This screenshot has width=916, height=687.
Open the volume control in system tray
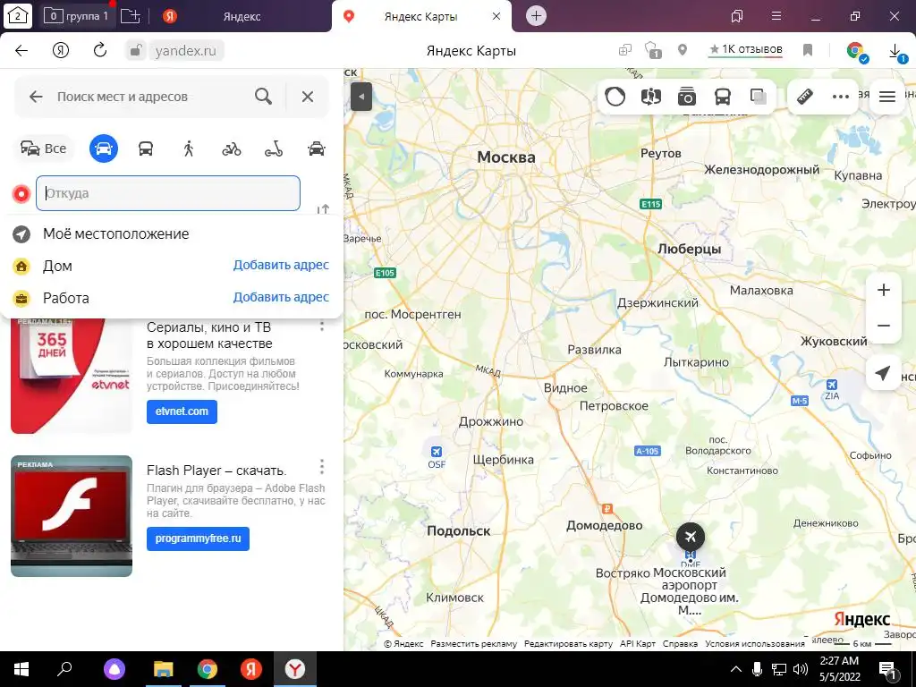point(801,669)
